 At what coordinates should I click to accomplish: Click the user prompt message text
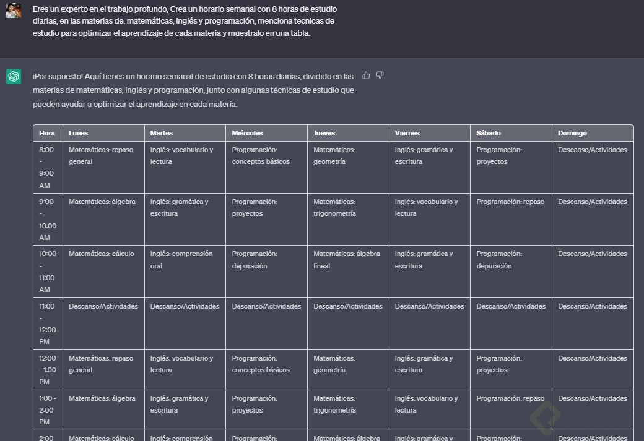click(x=185, y=22)
